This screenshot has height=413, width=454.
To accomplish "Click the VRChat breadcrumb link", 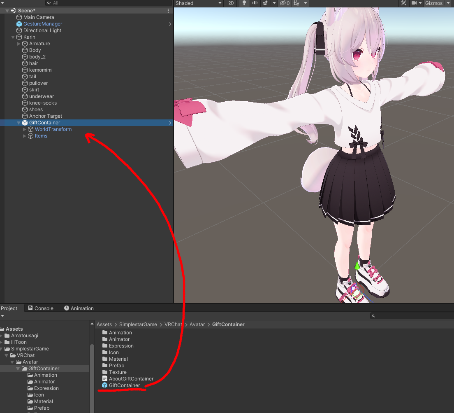I will tap(173, 324).
